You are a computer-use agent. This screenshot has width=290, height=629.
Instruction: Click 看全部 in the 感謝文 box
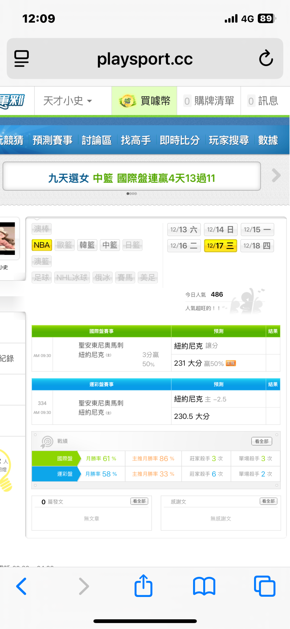click(x=269, y=501)
